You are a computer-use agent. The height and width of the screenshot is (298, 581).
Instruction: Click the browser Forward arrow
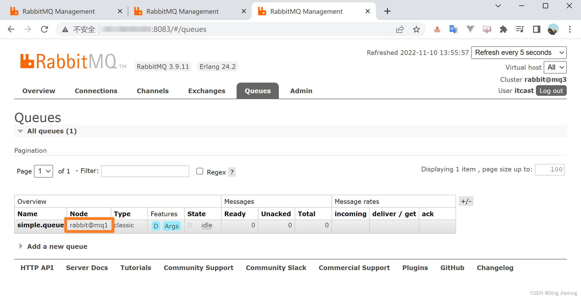28,29
